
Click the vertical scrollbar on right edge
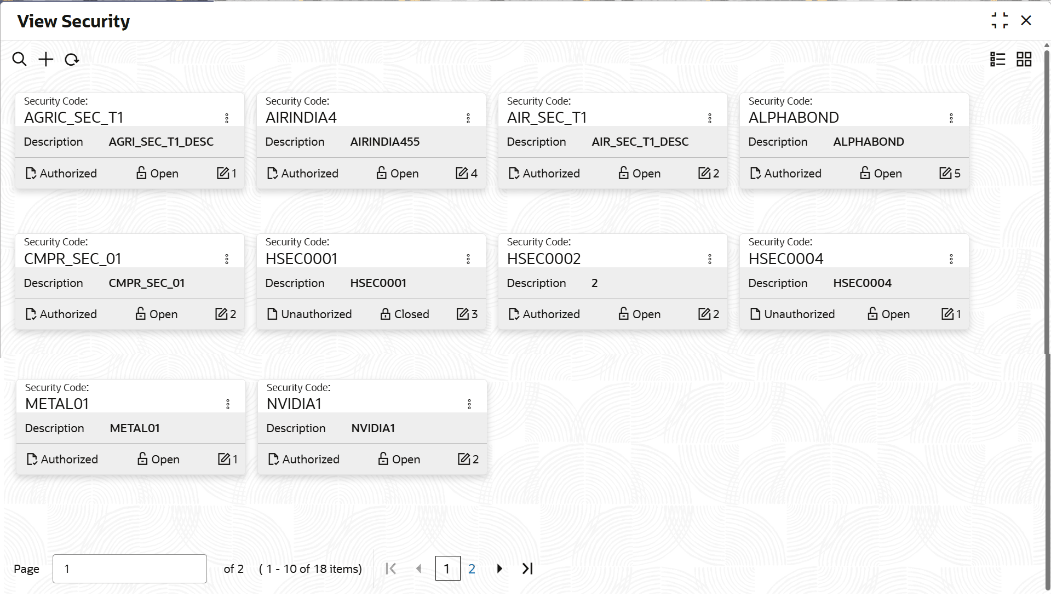click(x=1047, y=203)
